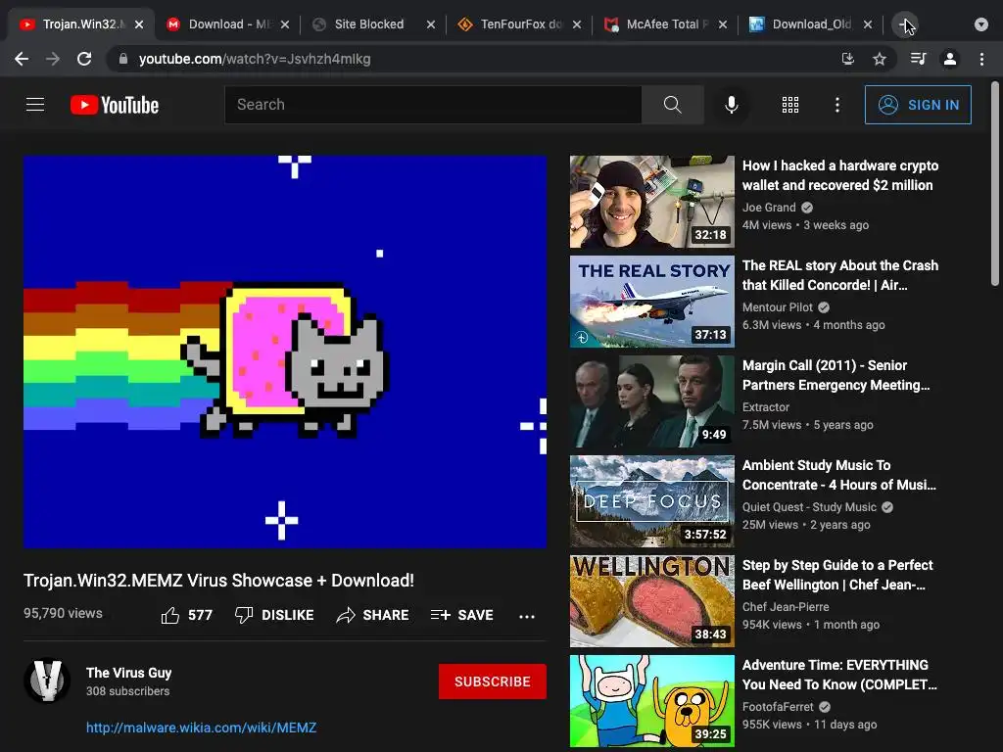
Task: Reload the YouTube page
Action: [x=84, y=59]
